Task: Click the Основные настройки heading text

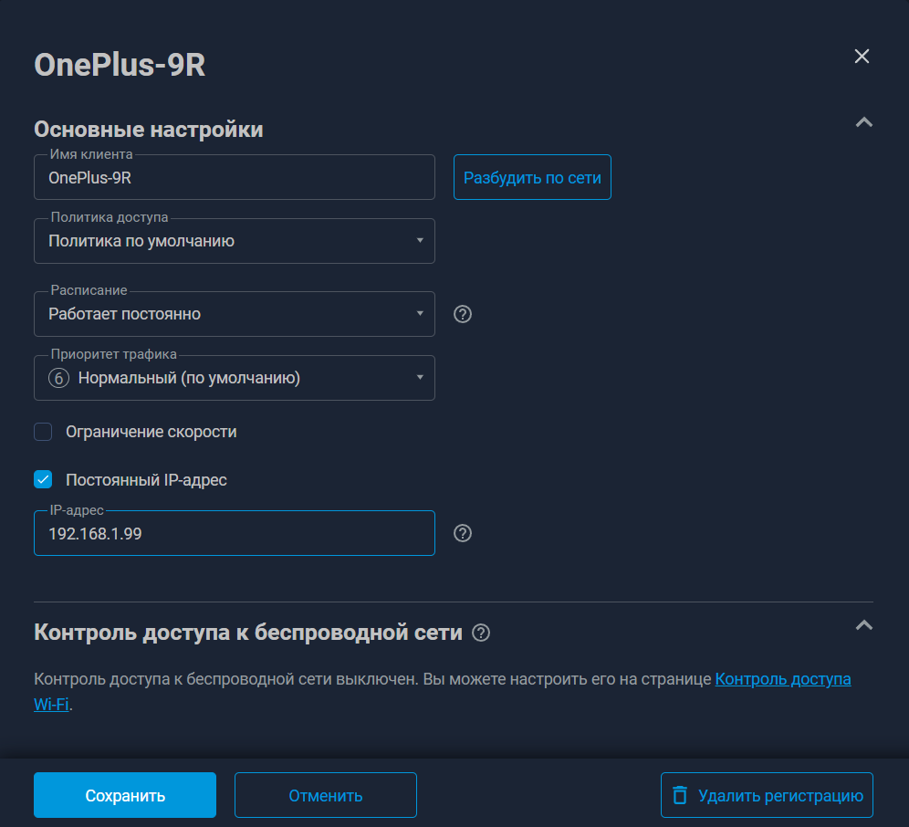Action: [149, 130]
